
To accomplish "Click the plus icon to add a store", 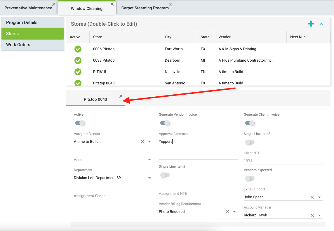I will tap(311, 24).
